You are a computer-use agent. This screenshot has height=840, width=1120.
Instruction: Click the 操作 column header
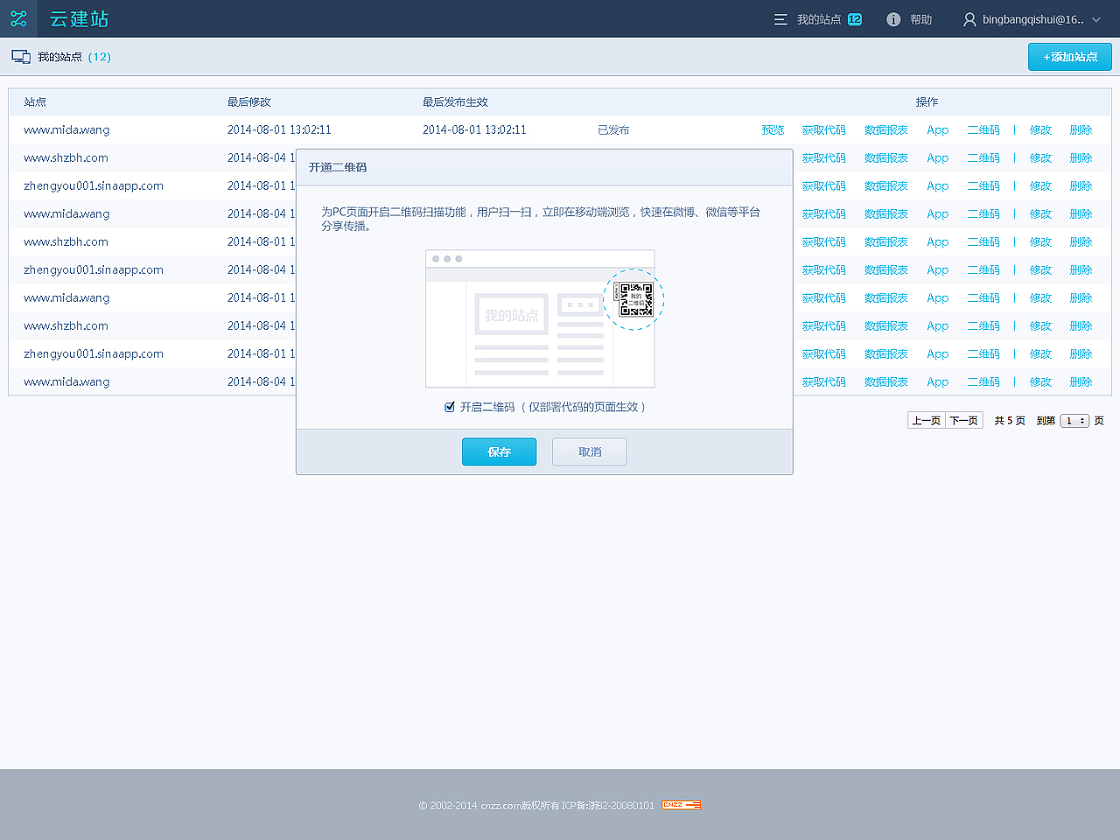coord(927,102)
